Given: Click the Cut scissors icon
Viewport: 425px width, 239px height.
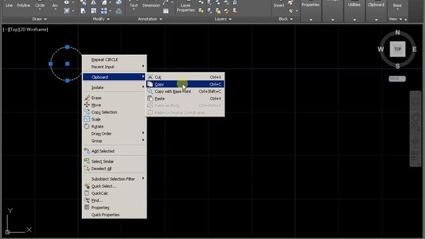Looking at the screenshot, I should pos(150,77).
